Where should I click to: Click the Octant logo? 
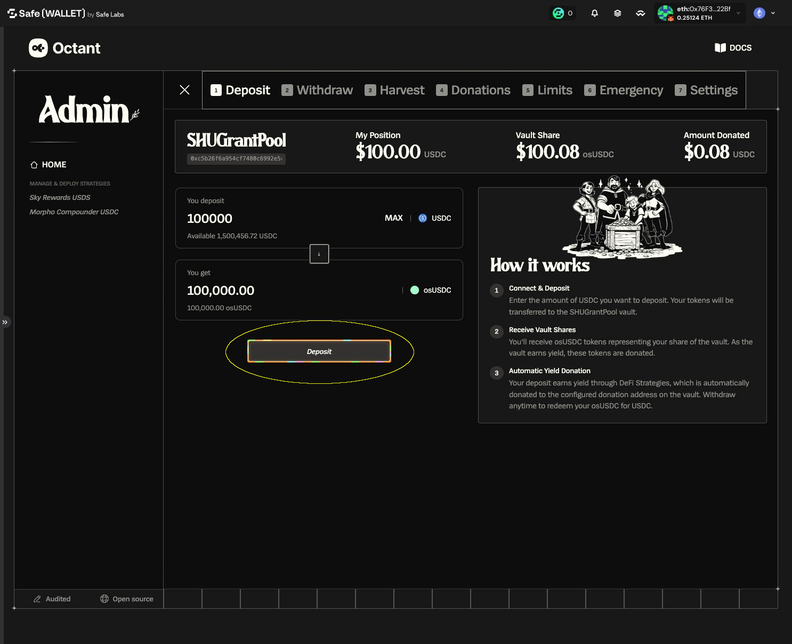pyautogui.click(x=64, y=48)
